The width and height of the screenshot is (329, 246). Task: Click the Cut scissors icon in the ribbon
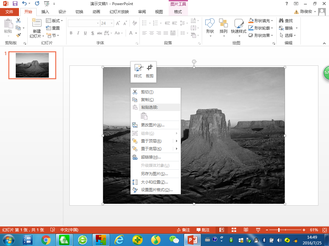(18, 21)
